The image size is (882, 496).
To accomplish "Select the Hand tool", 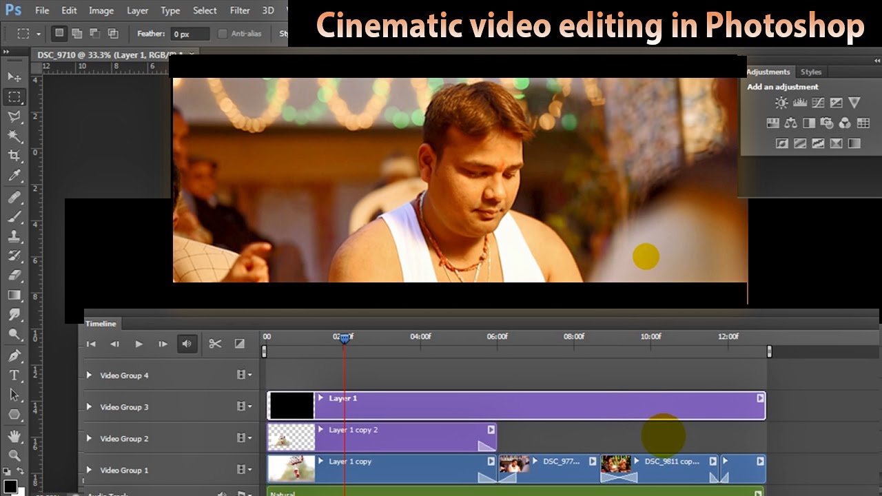I will tap(14, 436).
